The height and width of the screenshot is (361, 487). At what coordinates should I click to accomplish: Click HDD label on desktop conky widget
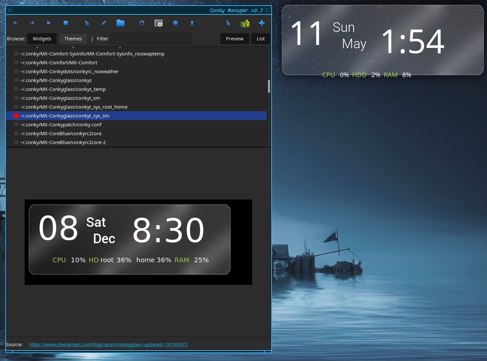(359, 75)
